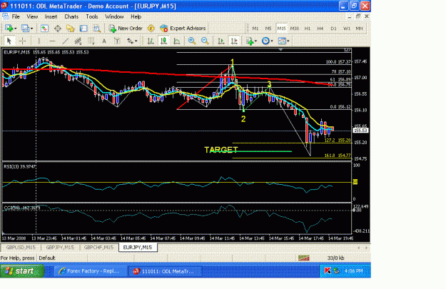Select the ODL MetaTrader taskbar button
The width and height of the screenshot is (446, 289).
pyautogui.click(x=164, y=271)
